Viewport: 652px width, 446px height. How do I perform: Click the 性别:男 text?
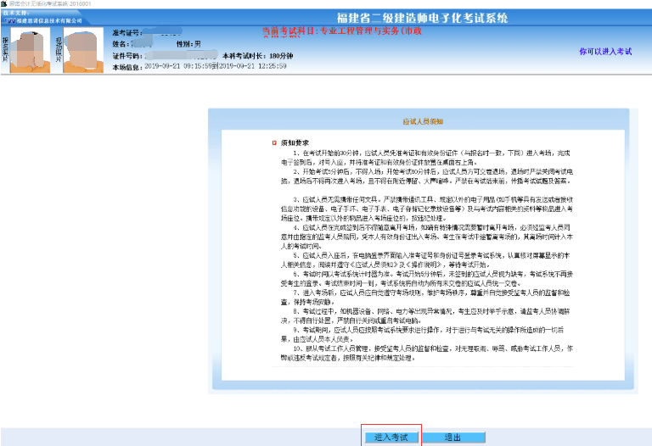point(188,43)
